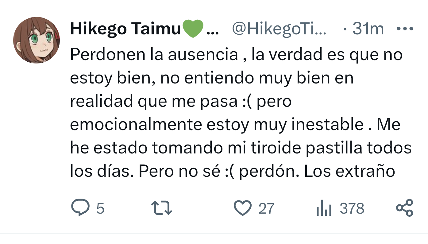The height and width of the screenshot is (244, 428).
Task: Click the reply count number 5
Action: [100, 209]
